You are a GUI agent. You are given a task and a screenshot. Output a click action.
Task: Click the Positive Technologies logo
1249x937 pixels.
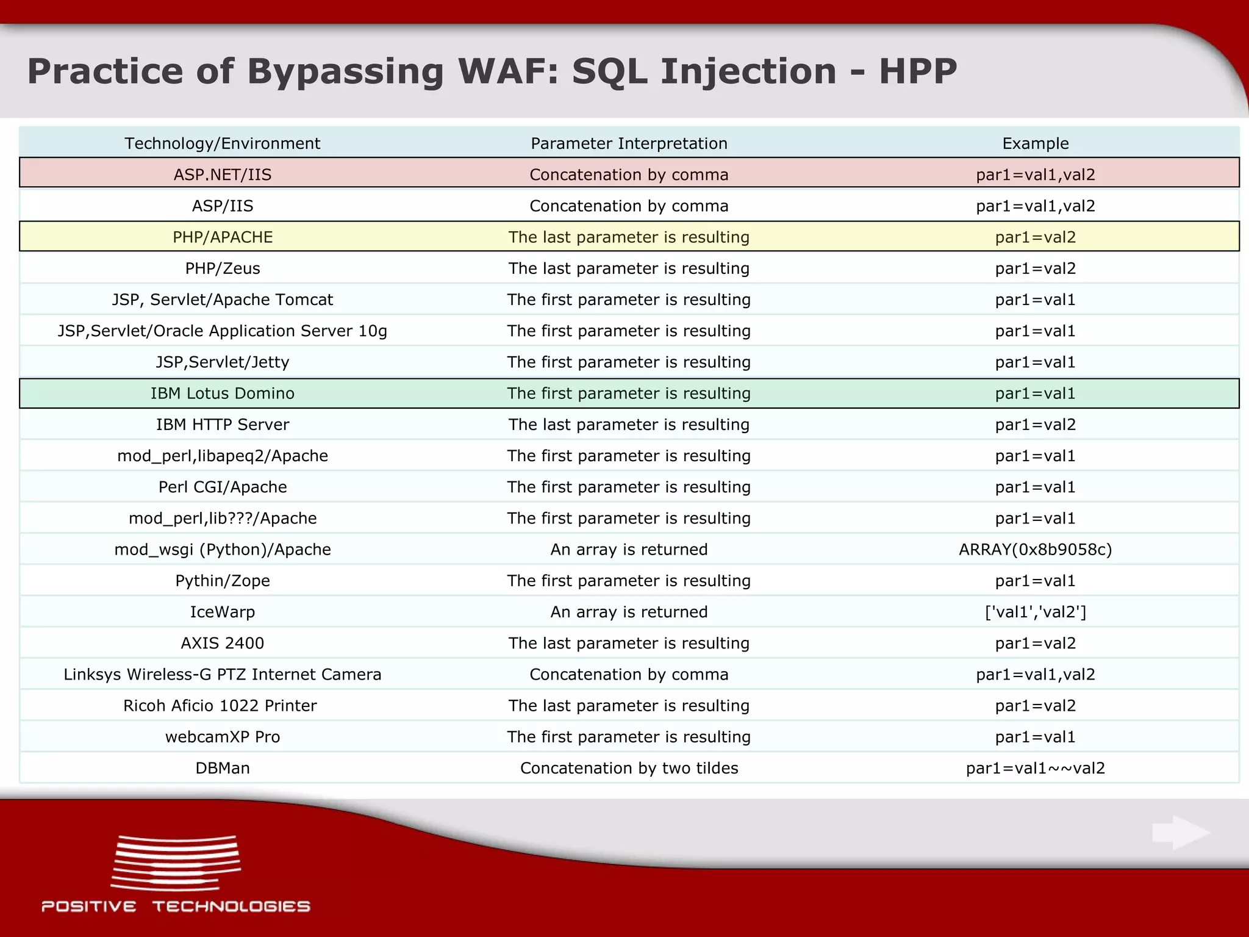click(176, 874)
